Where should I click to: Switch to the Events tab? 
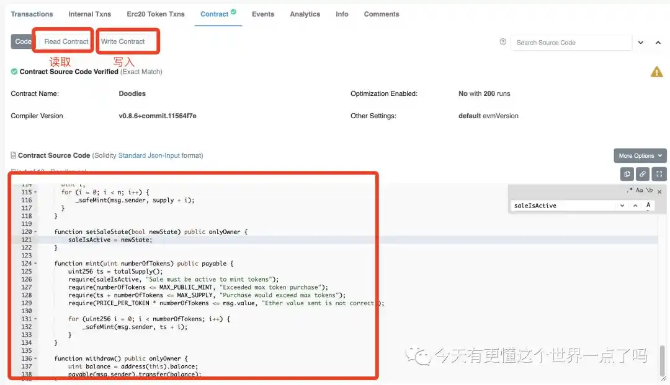263,14
